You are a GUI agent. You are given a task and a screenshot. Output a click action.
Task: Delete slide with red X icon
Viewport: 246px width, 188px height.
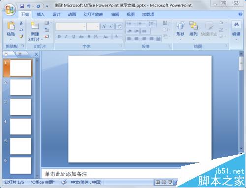click(x=47, y=36)
